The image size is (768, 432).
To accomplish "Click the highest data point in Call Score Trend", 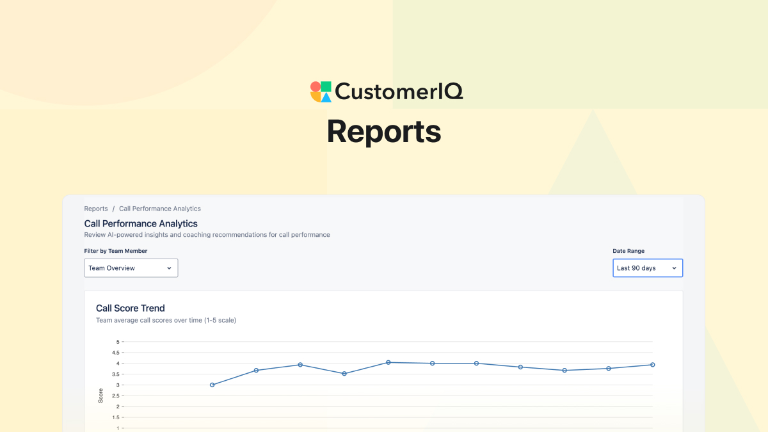I will (387, 362).
